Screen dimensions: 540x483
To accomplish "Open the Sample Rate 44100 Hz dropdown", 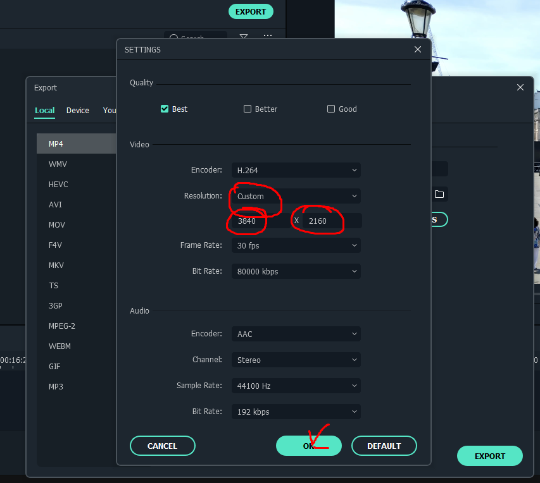I will click(x=296, y=386).
